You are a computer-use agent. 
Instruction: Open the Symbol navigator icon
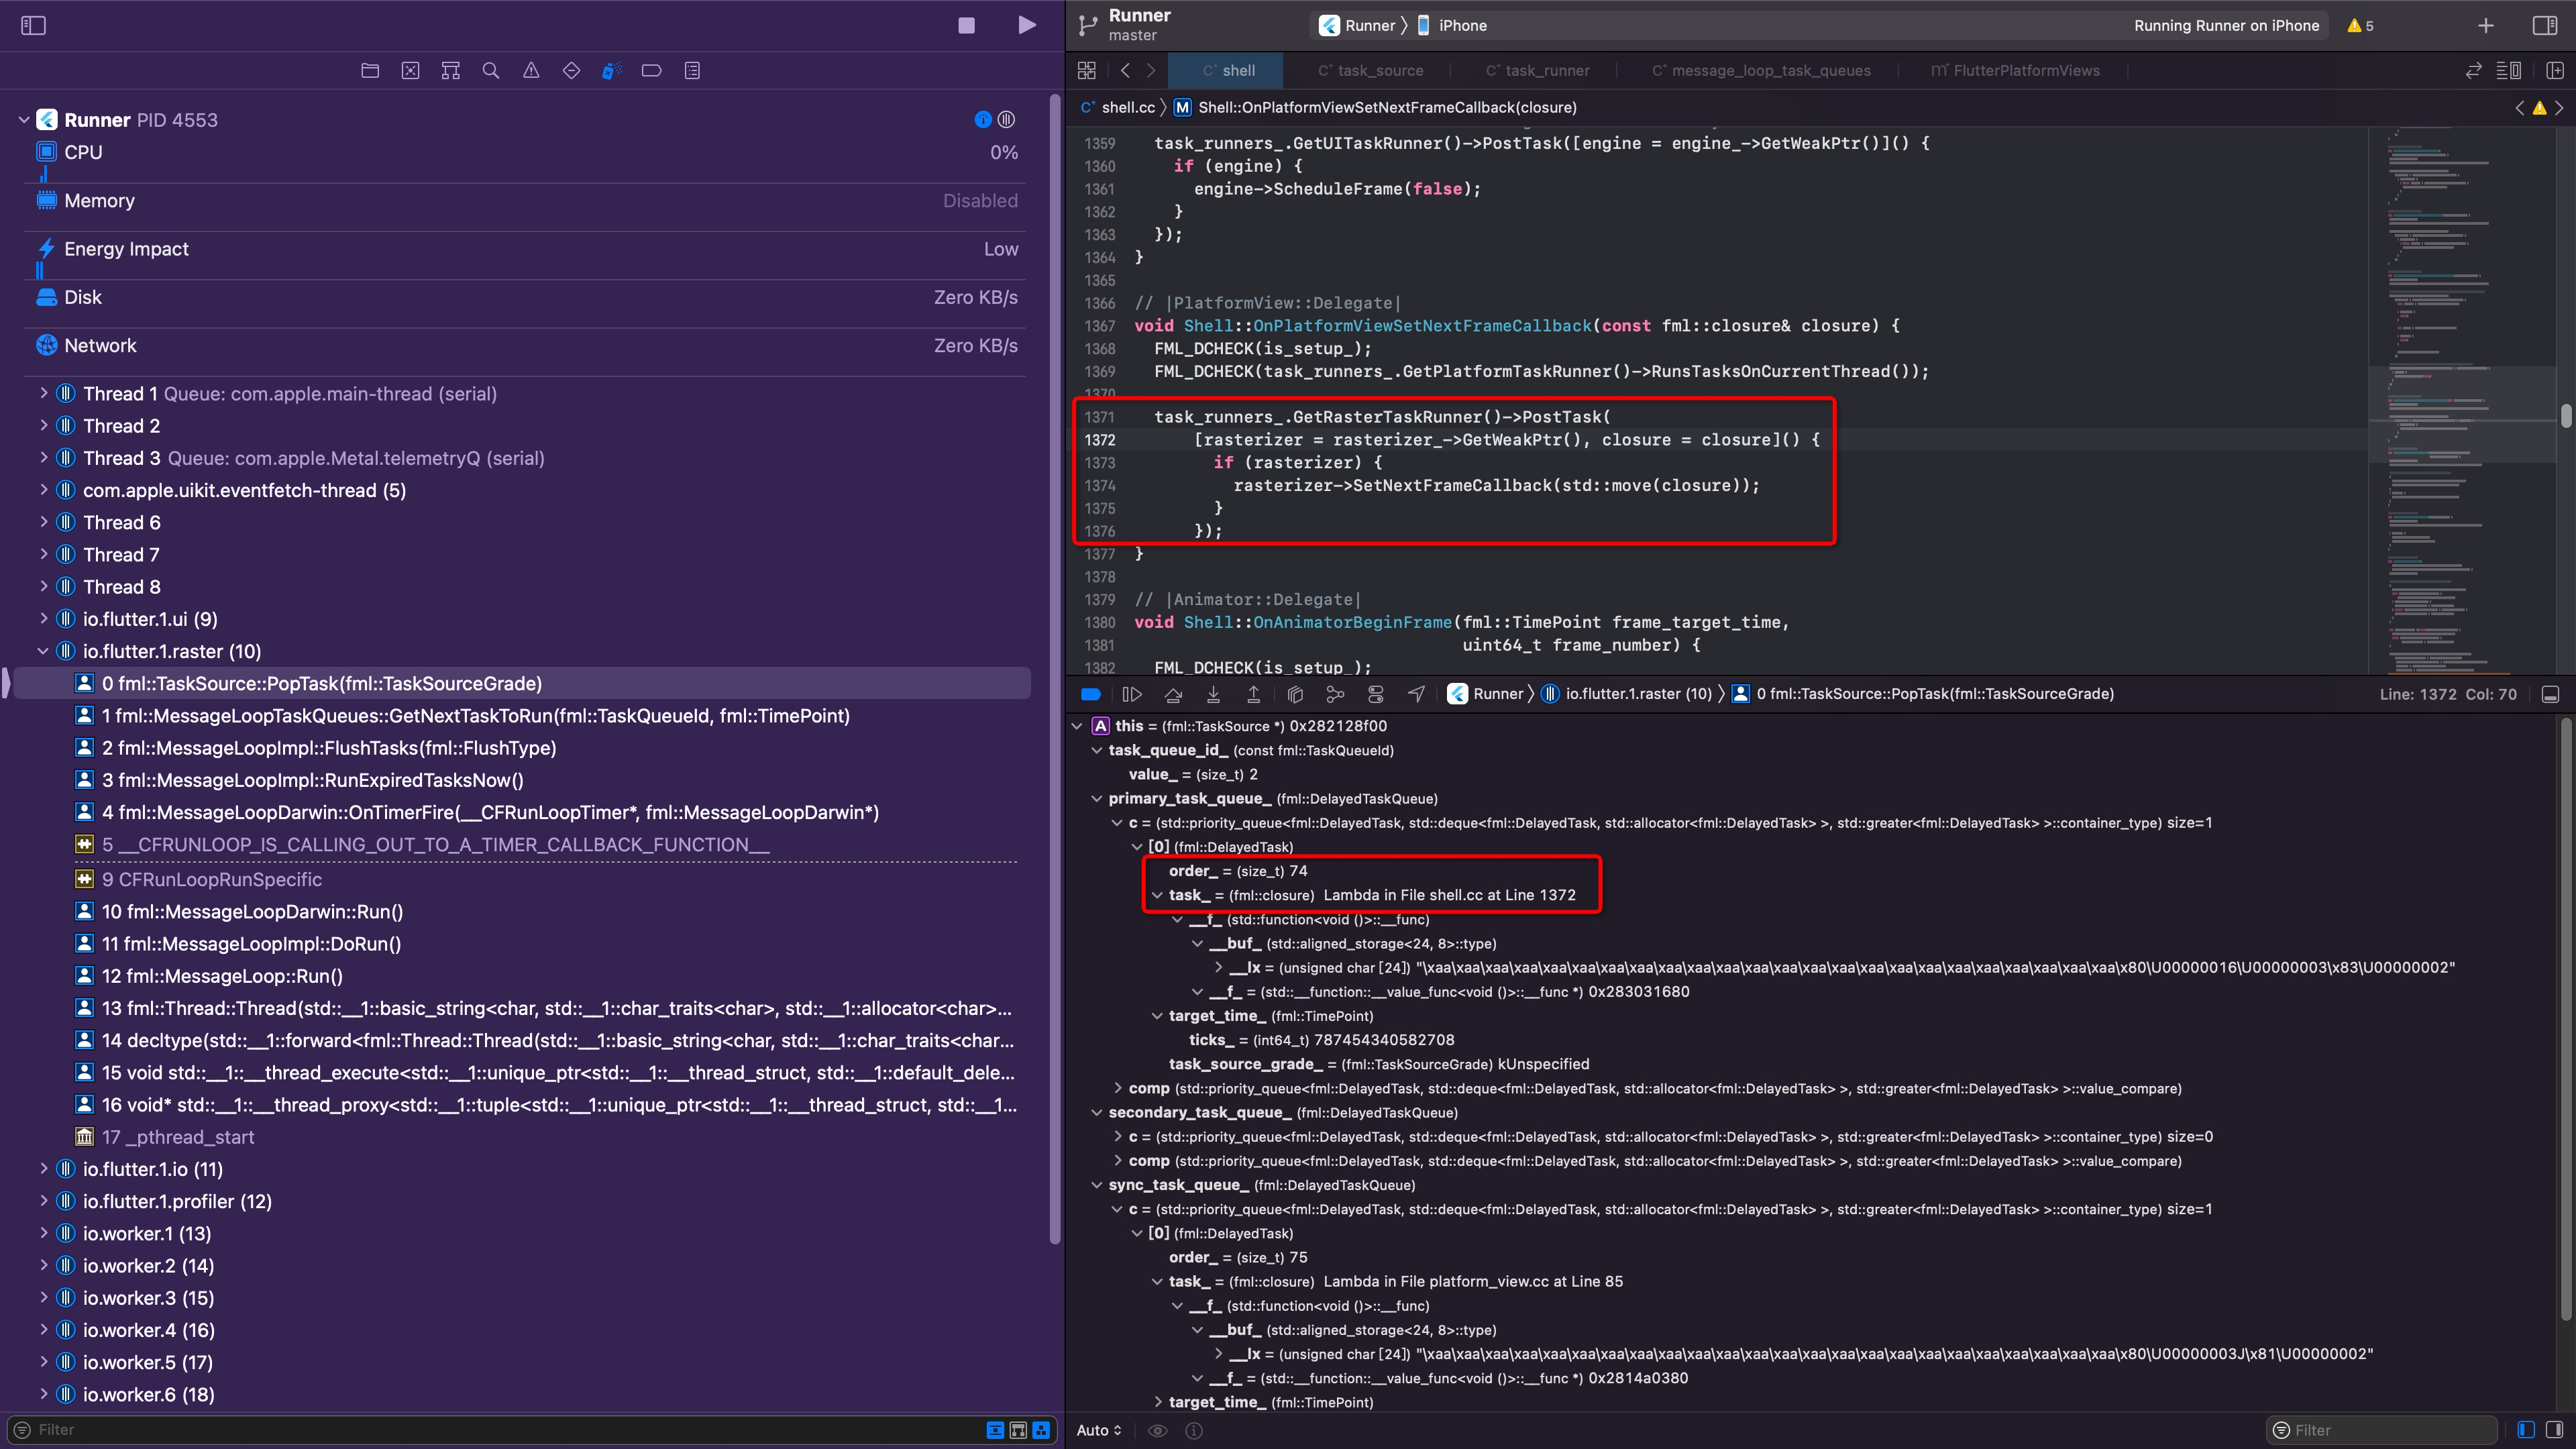click(451, 70)
